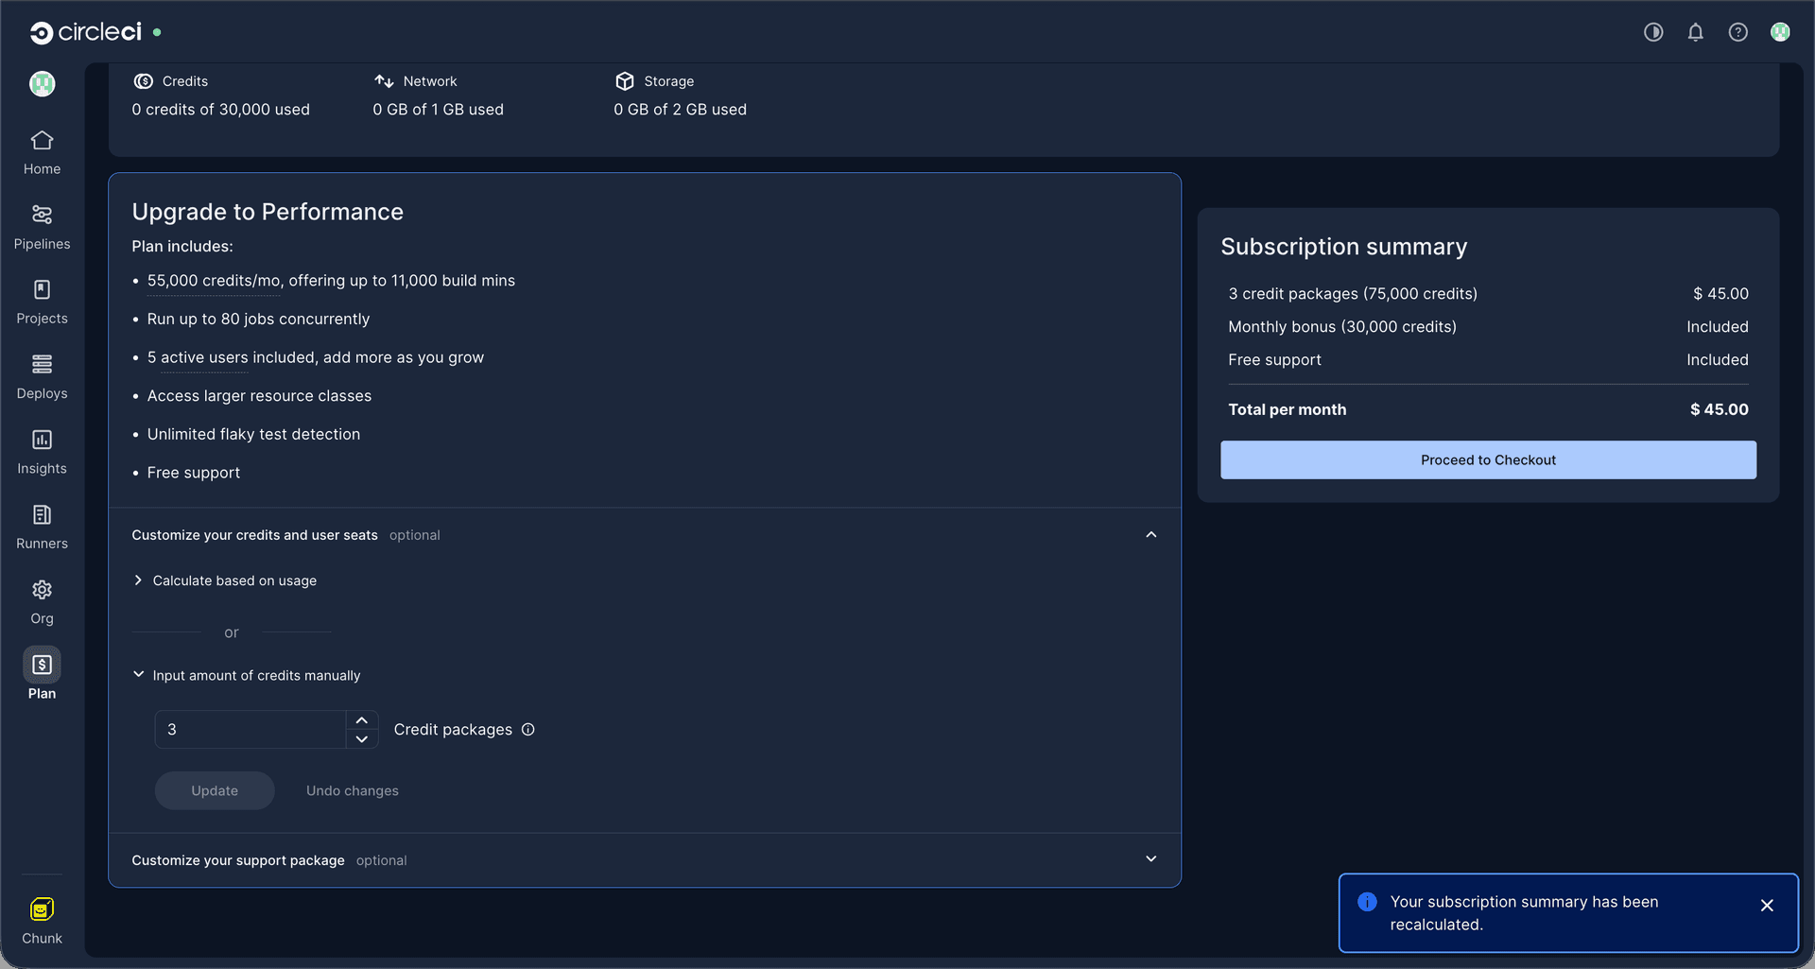The image size is (1815, 969).
Task: Expand Calculate based on usage
Action: [139, 580]
